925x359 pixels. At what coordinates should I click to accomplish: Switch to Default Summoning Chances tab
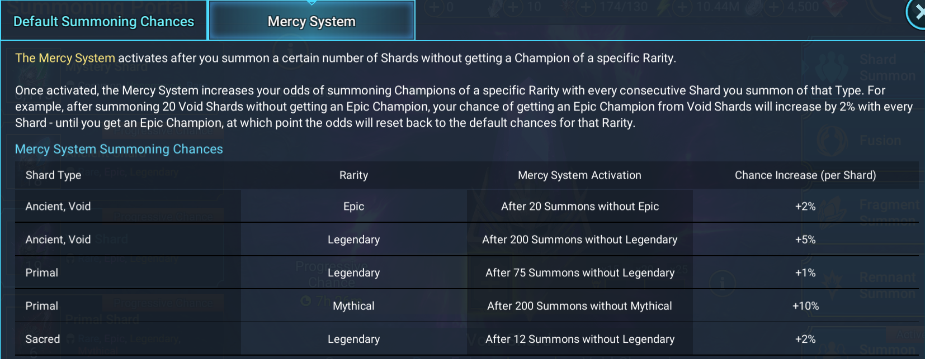coord(104,21)
